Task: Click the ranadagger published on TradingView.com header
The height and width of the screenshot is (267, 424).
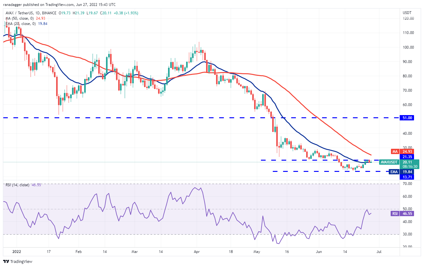Action: click(59, 5)
